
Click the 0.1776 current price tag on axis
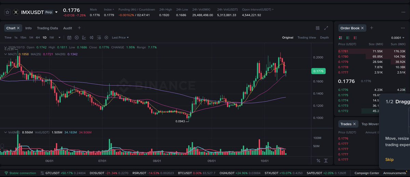pyautogui.click(x=319, y=71)
